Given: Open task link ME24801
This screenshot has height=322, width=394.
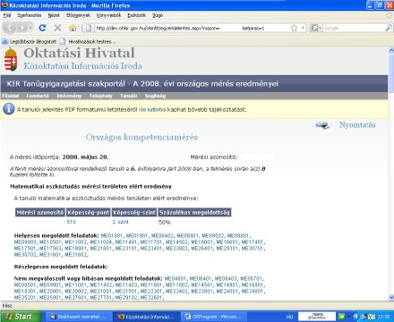Looking at the screenshot, I should coord(253,292).
